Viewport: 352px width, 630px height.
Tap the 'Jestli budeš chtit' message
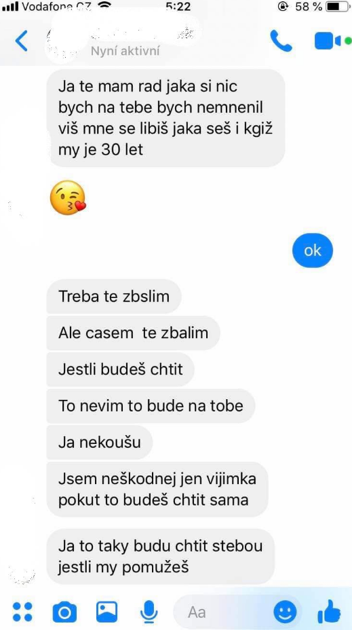tap(121, 369)
